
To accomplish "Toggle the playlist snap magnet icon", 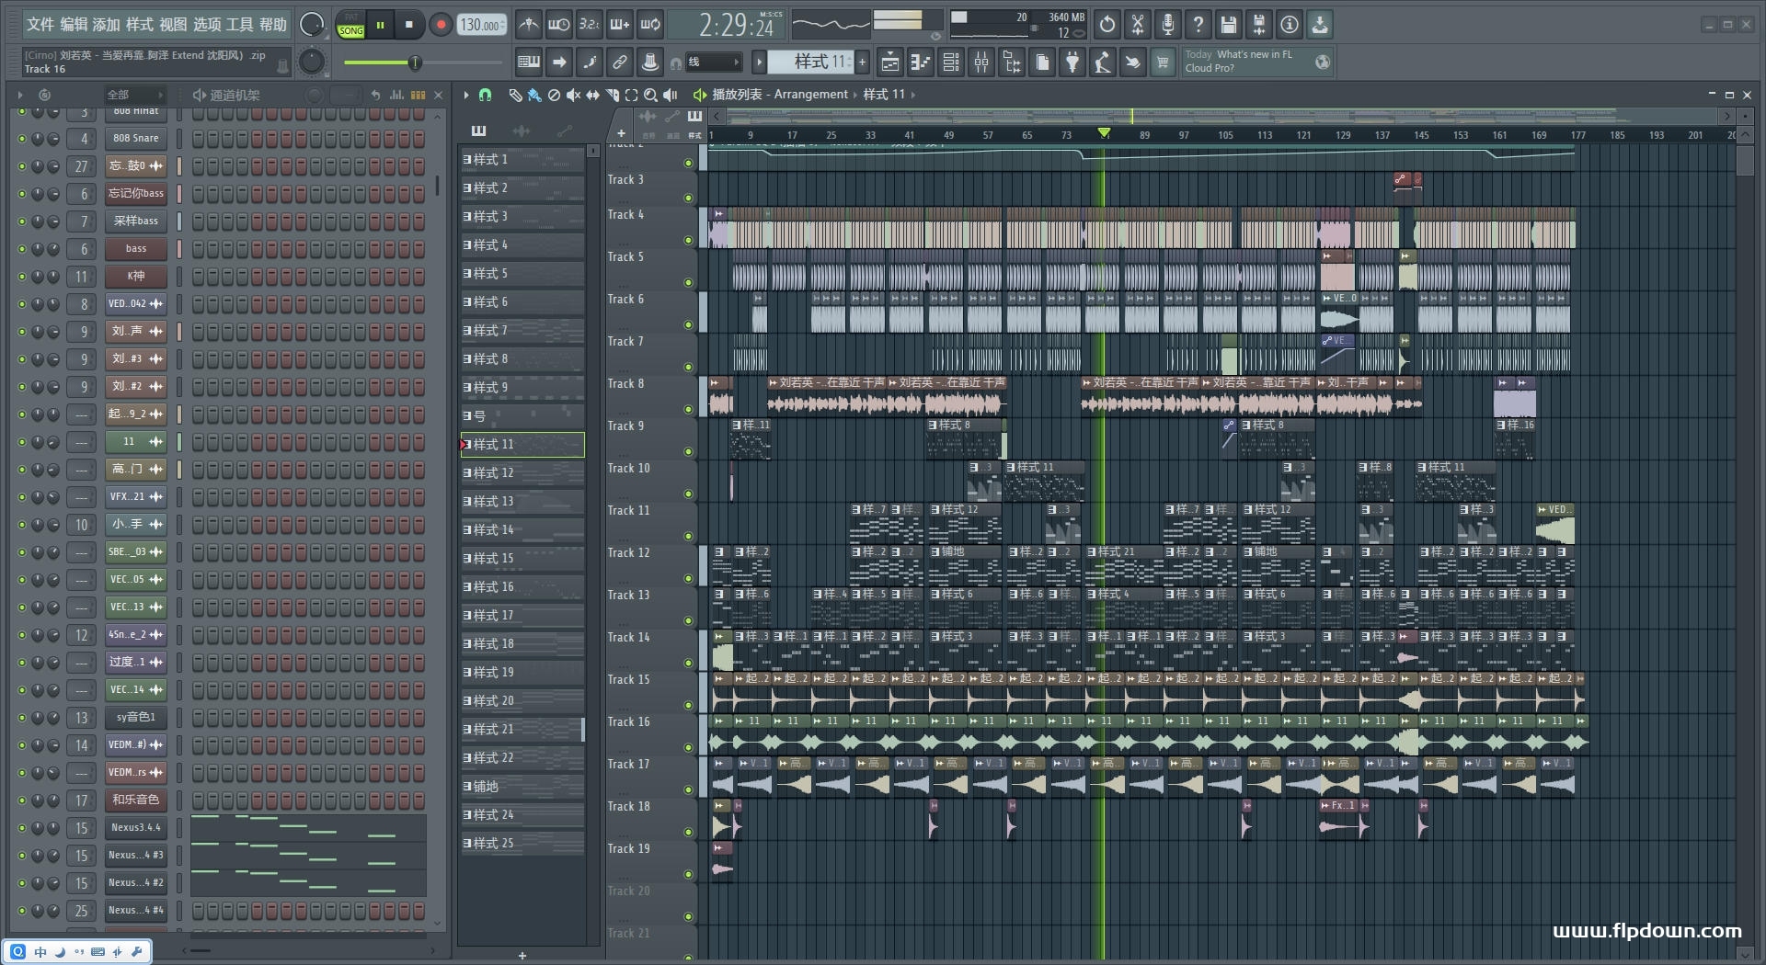I will pyautogui.click(x=485, y=95).
